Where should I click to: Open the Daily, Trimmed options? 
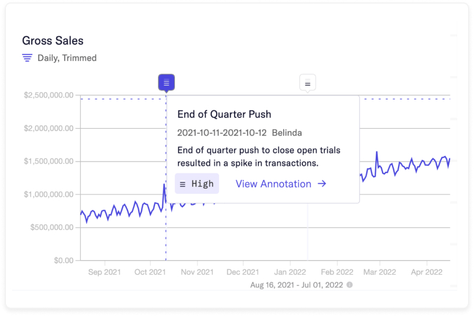coord(68,58)
